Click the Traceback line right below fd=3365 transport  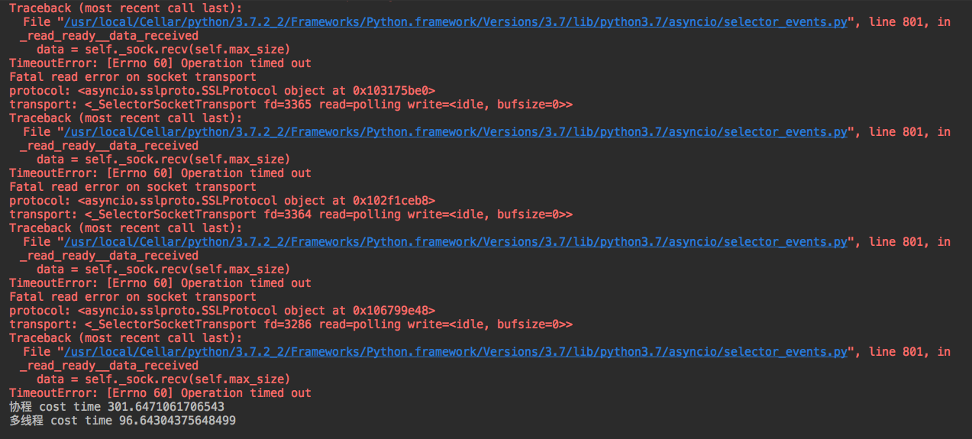(125, 118)
